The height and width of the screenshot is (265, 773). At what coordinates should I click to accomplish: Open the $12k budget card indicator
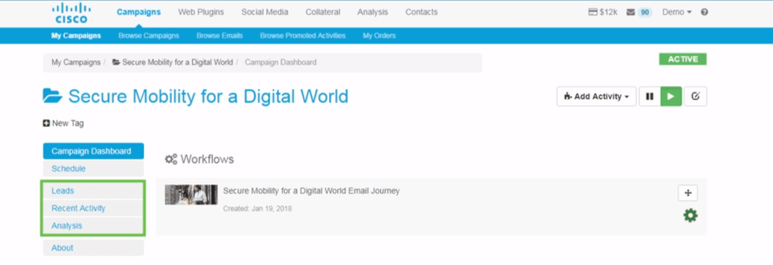(x=603, y=12)
